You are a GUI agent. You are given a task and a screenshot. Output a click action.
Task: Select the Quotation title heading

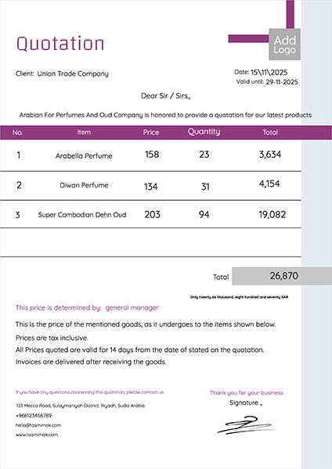[60, 44]
